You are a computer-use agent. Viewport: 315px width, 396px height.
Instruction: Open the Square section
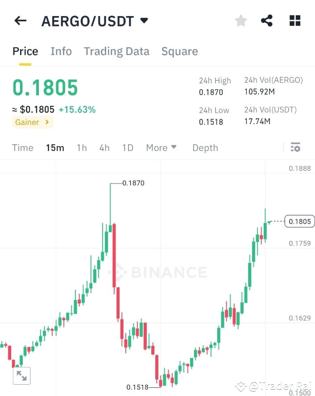[x=179, y=51]
